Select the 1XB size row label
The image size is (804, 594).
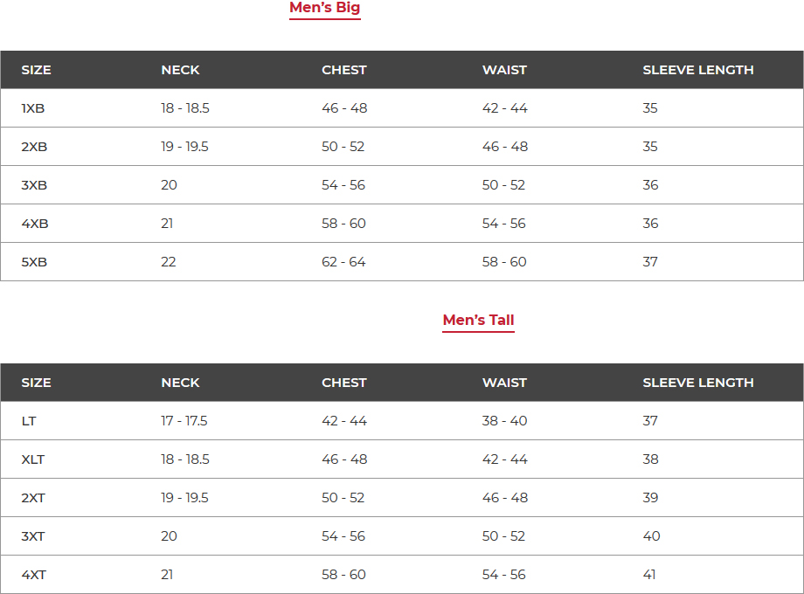point(33,108)
